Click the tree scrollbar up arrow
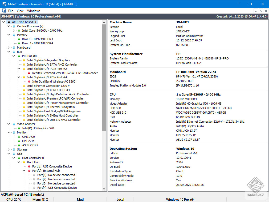Image resolution: width=269 pixels, height=202 pixels. coord(104,22)
